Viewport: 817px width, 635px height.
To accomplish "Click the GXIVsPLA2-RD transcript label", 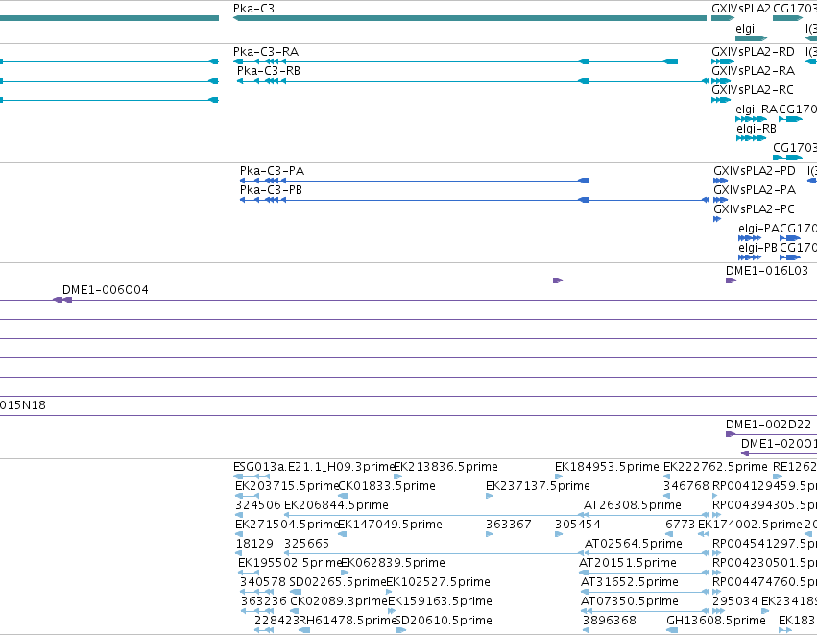I will [x=753, y=52].
